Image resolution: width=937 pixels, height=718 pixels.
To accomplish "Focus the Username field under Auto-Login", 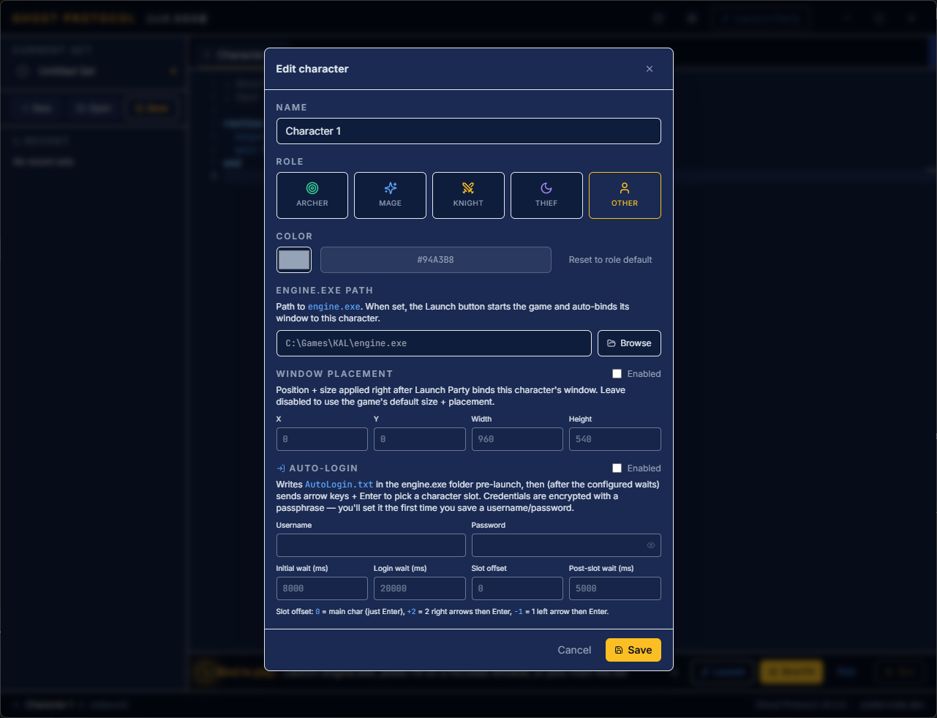I will [371, 545].
